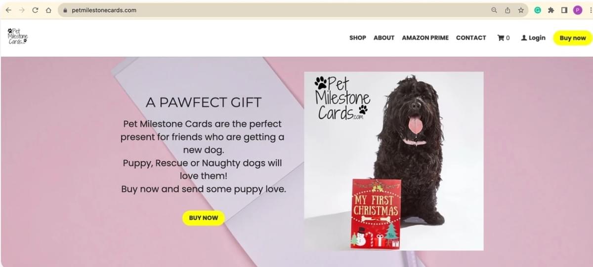The width and height of the screenshot is (593, 267).
Task: Open the extensions puzzle piece menu
Action: pyautogui.click(x=551, y=10)
